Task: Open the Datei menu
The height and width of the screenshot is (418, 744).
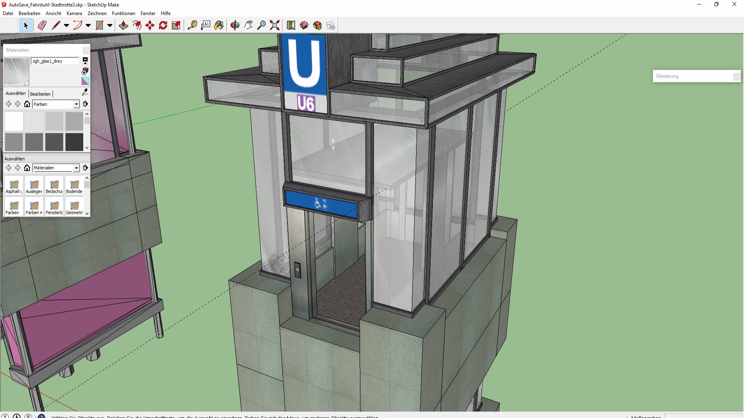Action: (8, 13)
